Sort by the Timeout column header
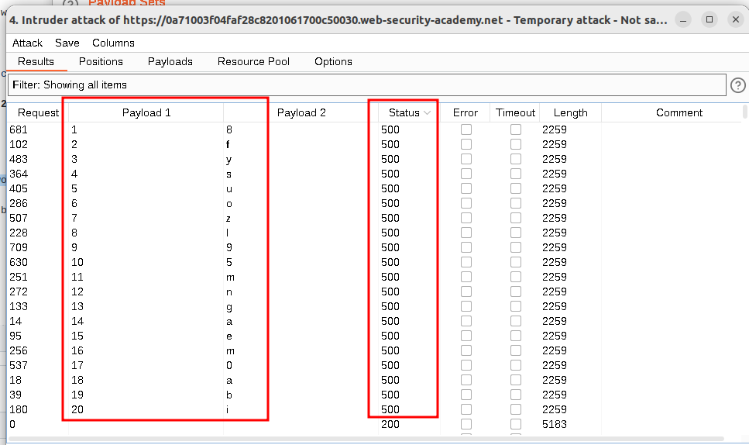 tap(515, 113)
